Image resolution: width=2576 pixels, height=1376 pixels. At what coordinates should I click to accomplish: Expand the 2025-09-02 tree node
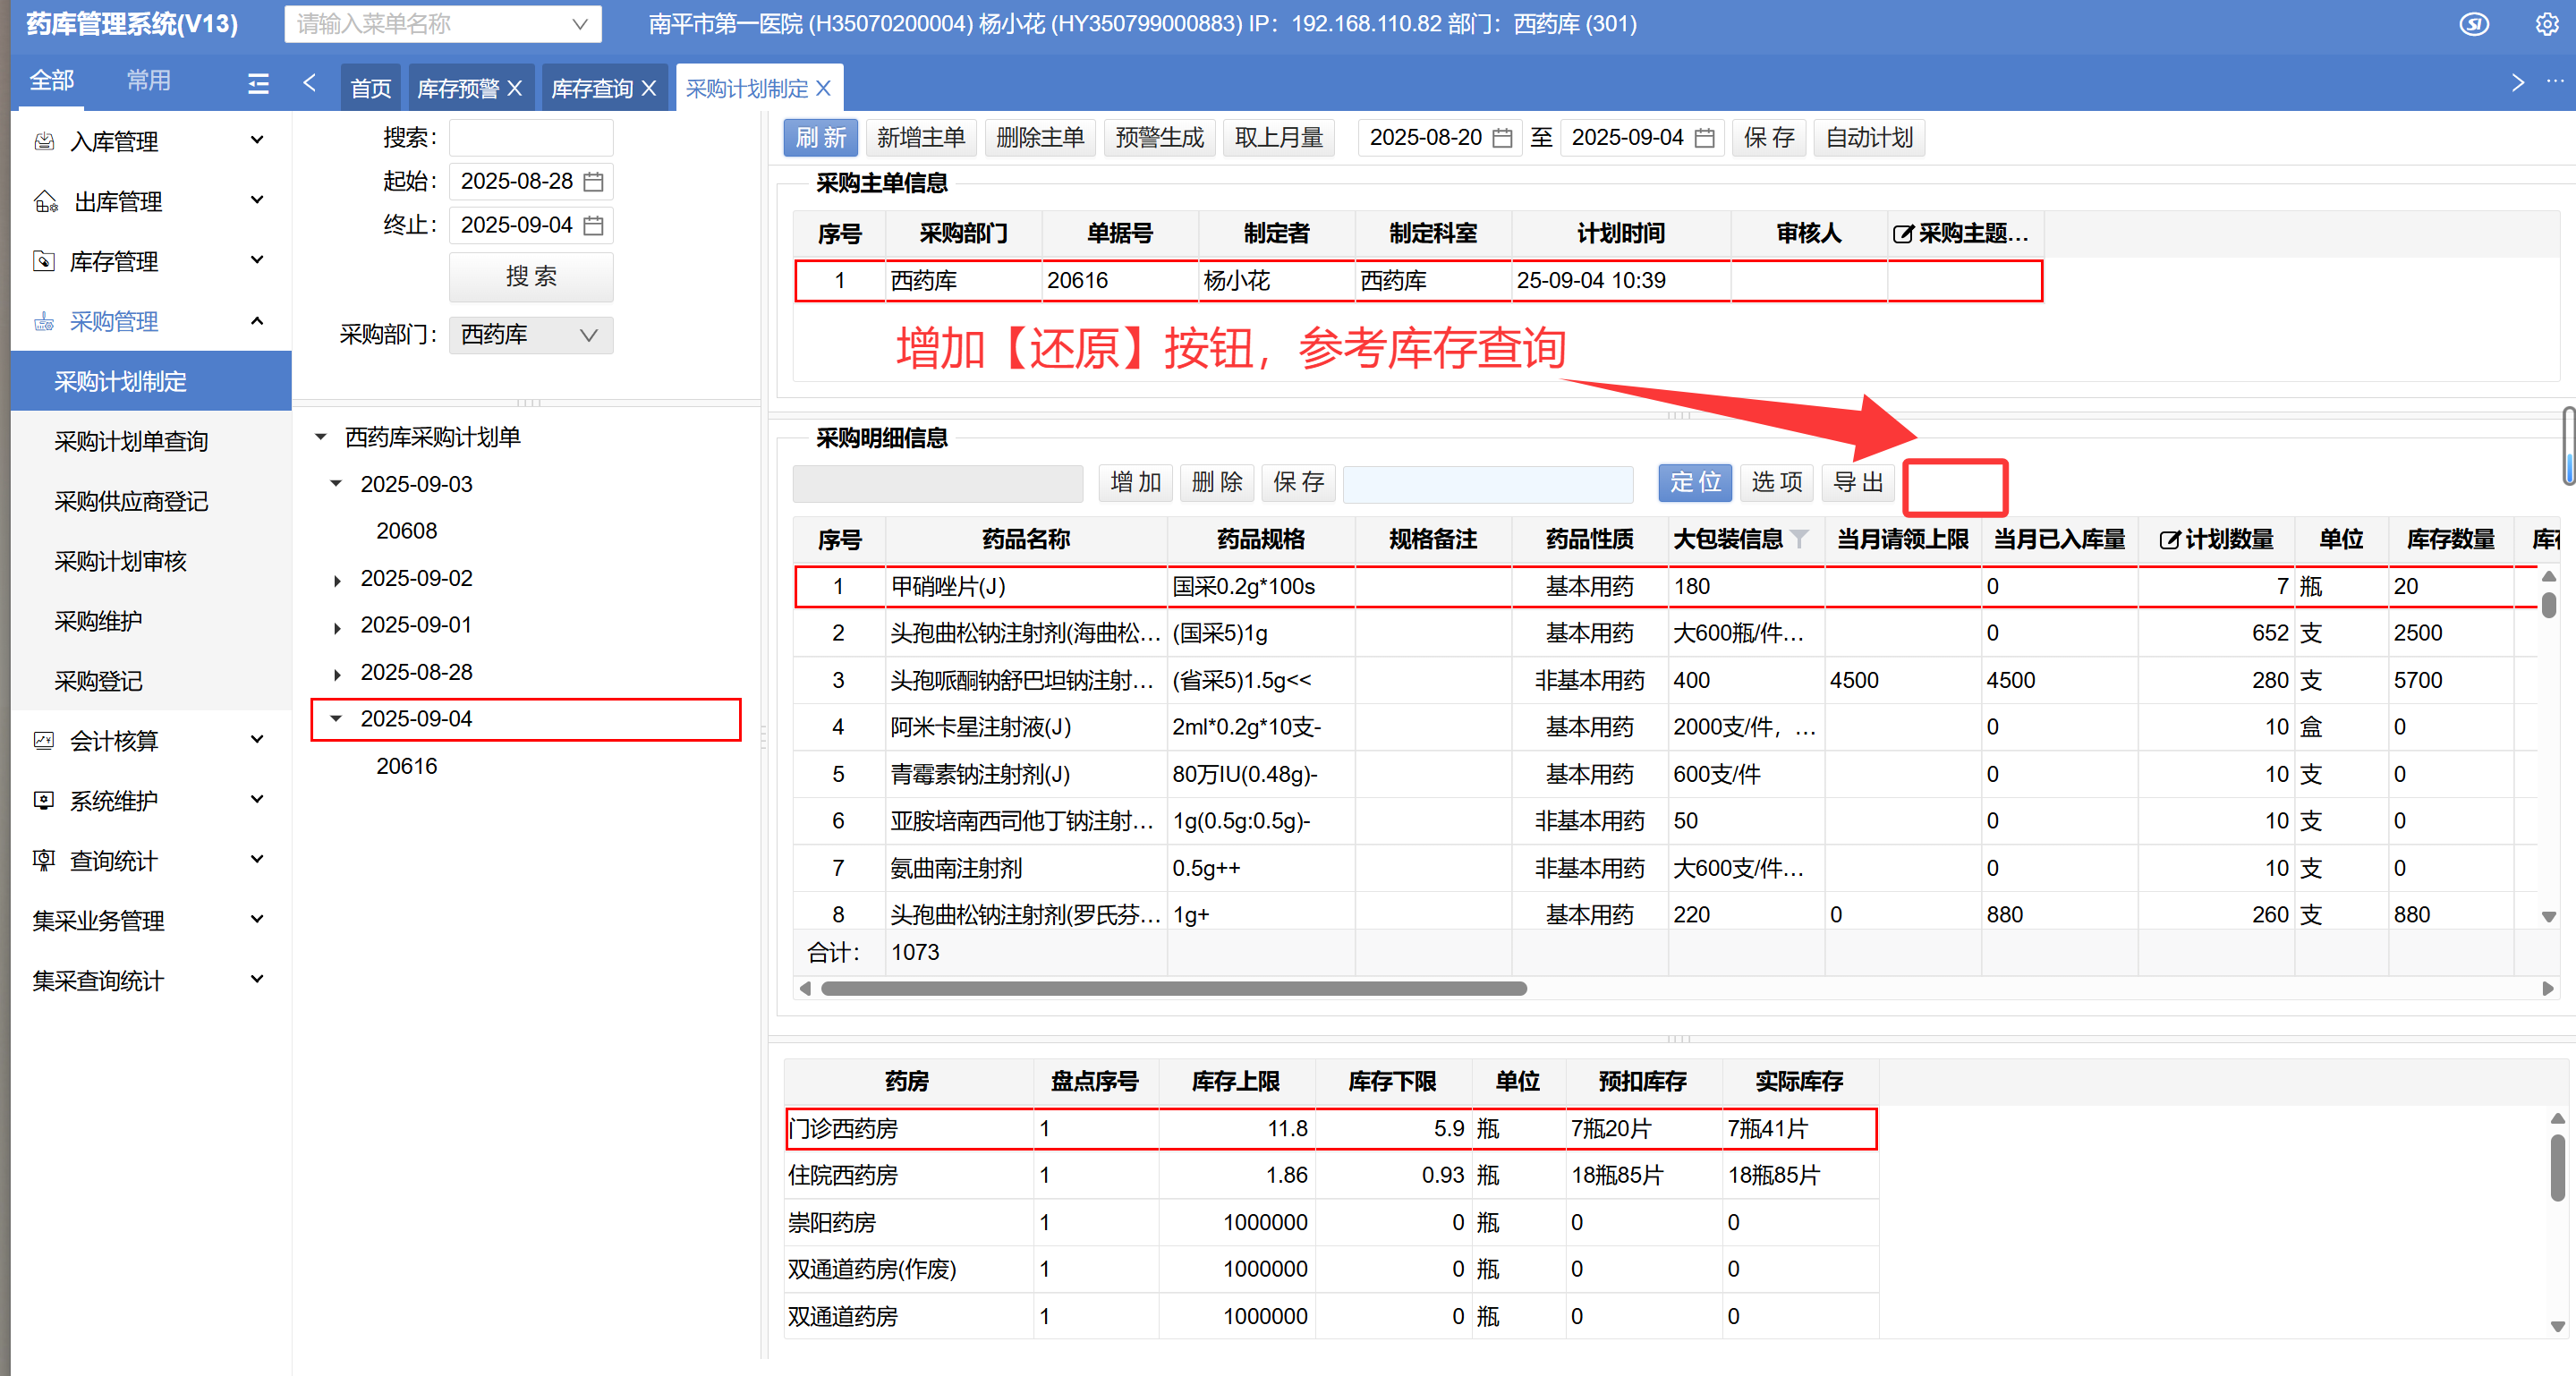coord(337,580)
